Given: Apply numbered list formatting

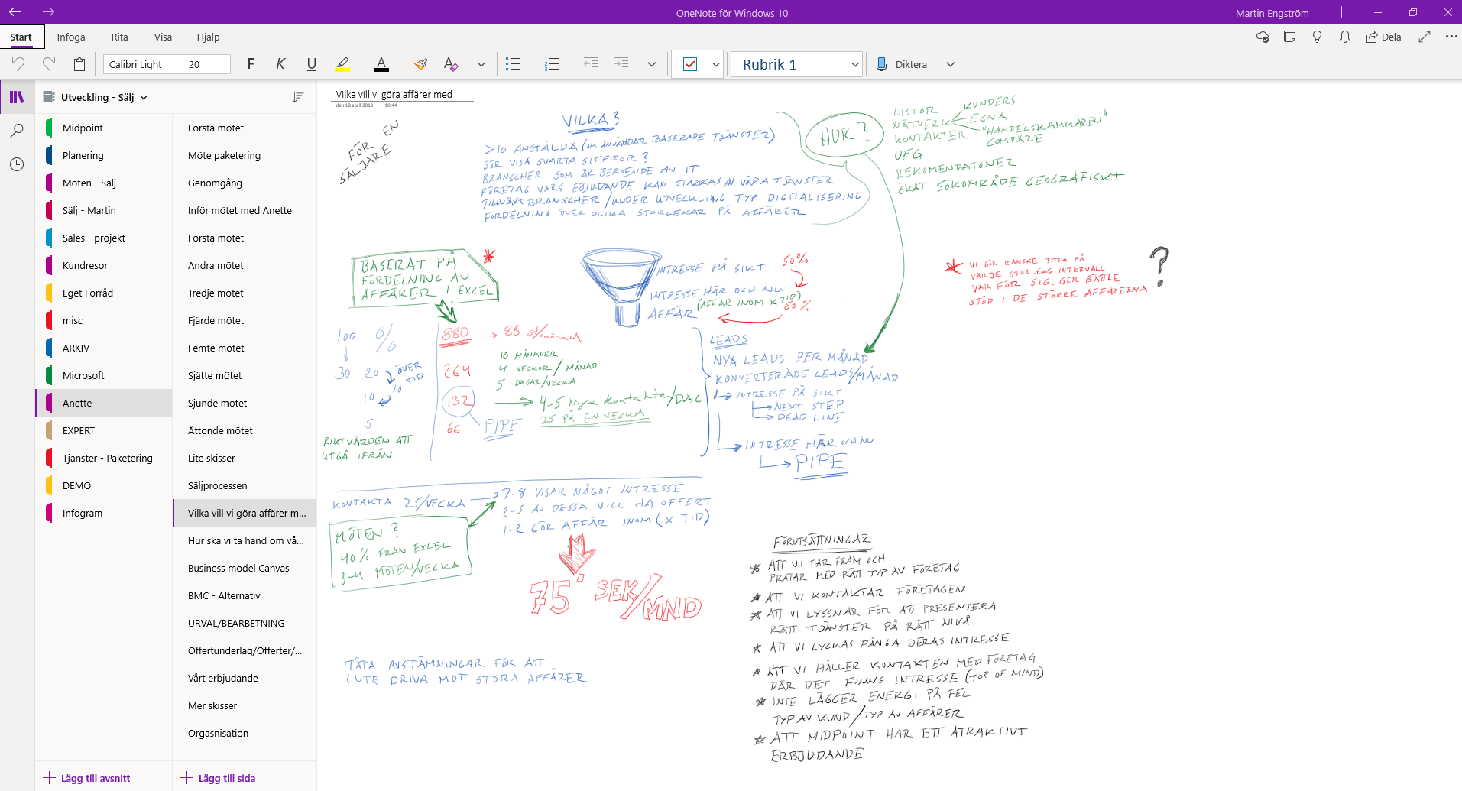Looking at the screenshot, I should click(552, 64).
